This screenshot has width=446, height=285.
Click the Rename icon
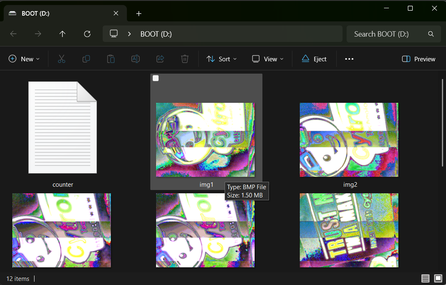pos(136,59)
